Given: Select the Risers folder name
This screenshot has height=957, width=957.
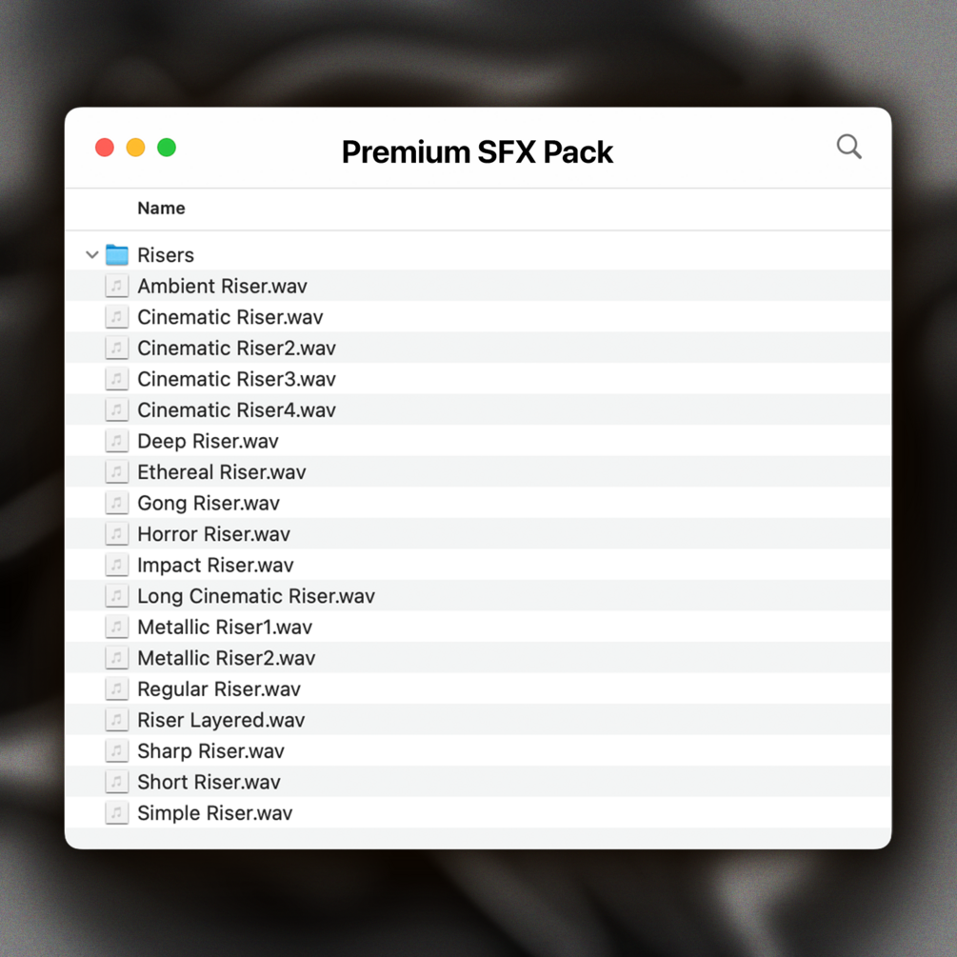Looking at the screenshot, I should click(x=166, y=255).
